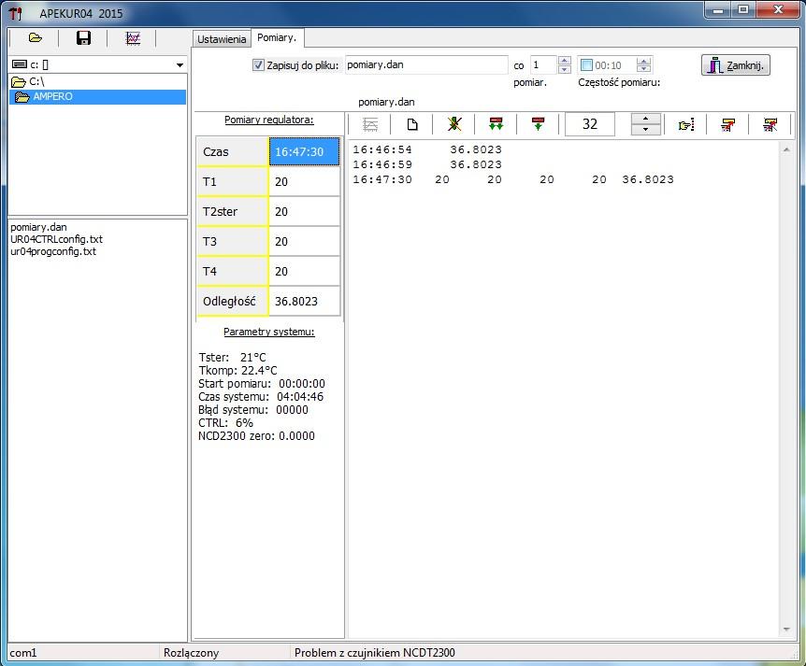Click the T3 value cell

point(304,241)
